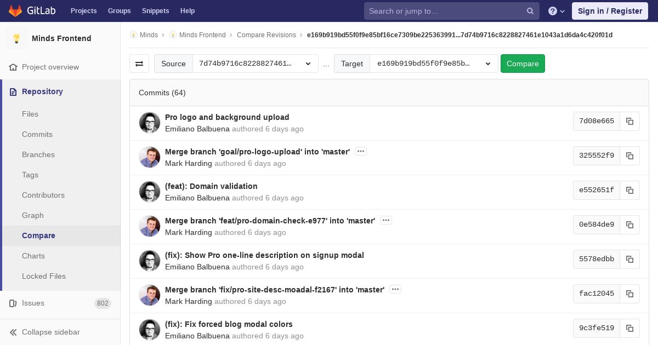This screenshot has width=658, height=345.
Task: Click the Help question mark icon
Action: [x=553, y=11]
